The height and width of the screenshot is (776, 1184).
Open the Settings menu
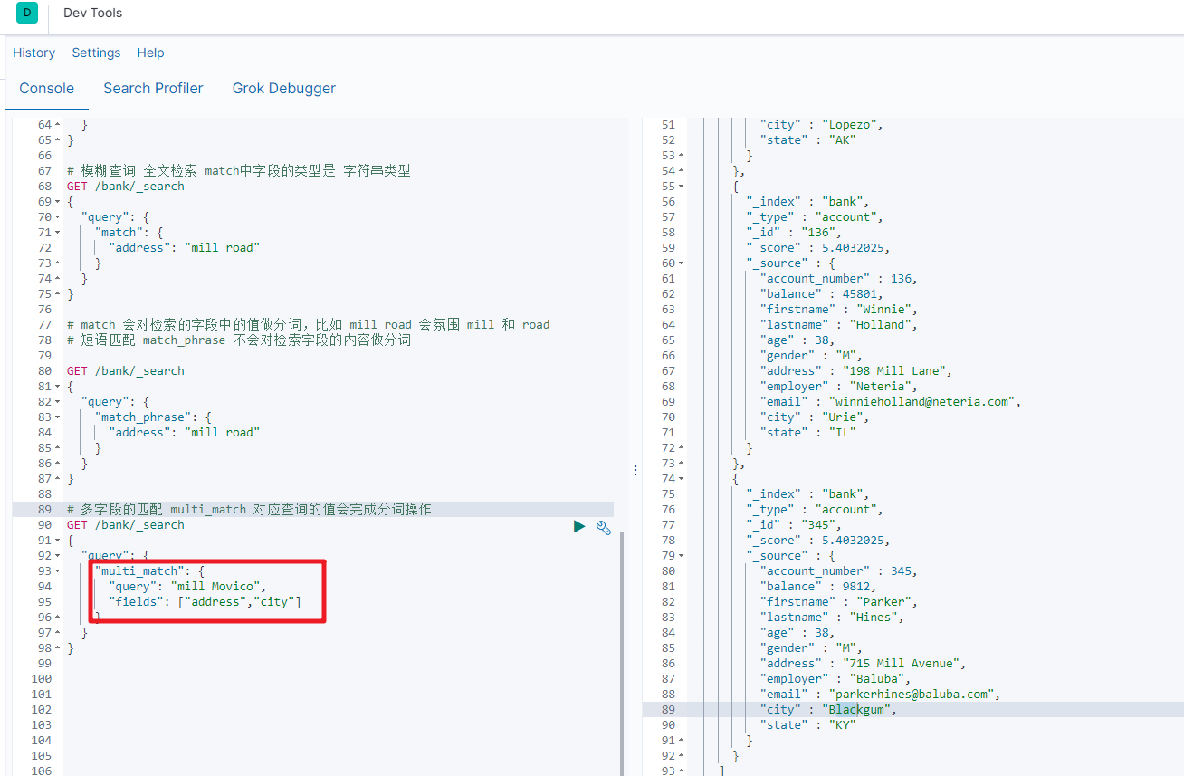(96, 53)
